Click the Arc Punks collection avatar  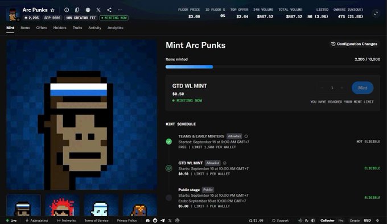[x=13, y=15]
